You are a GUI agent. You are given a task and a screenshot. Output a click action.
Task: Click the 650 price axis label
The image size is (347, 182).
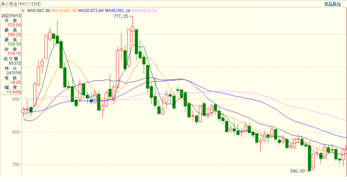[16, 99]
